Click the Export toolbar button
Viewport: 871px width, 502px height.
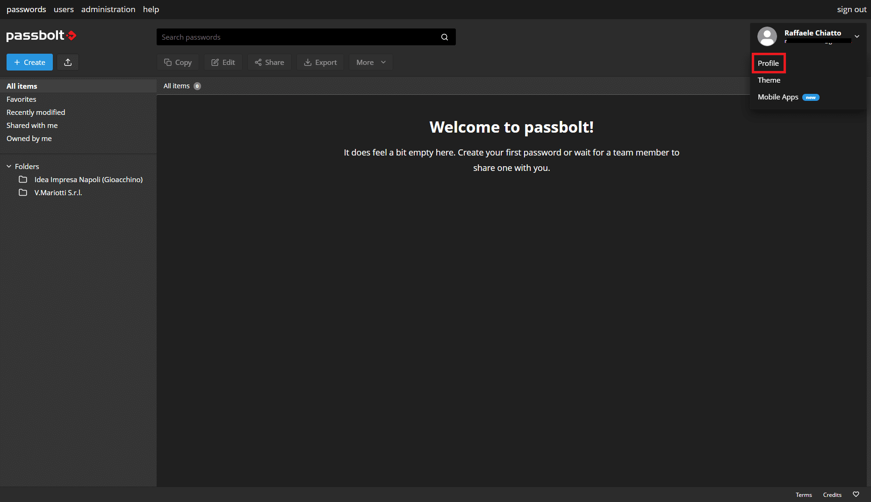[x=320, y=62]
